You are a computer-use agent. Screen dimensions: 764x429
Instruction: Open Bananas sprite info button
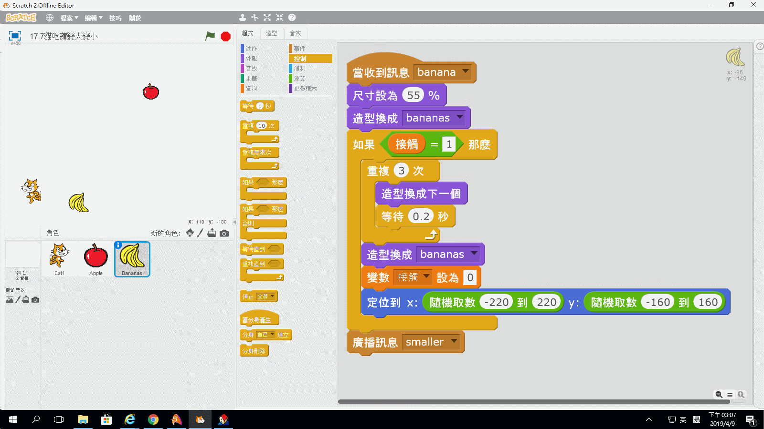118,245
